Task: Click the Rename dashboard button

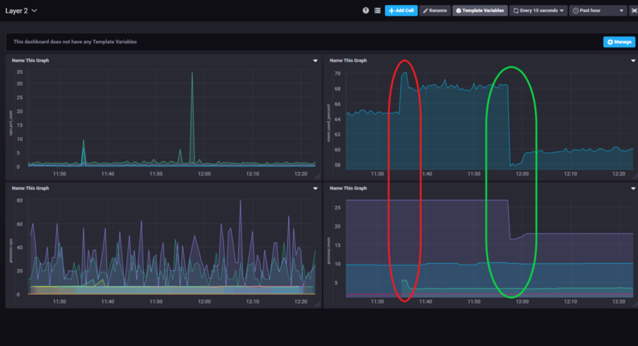Action: click(435, 10)
